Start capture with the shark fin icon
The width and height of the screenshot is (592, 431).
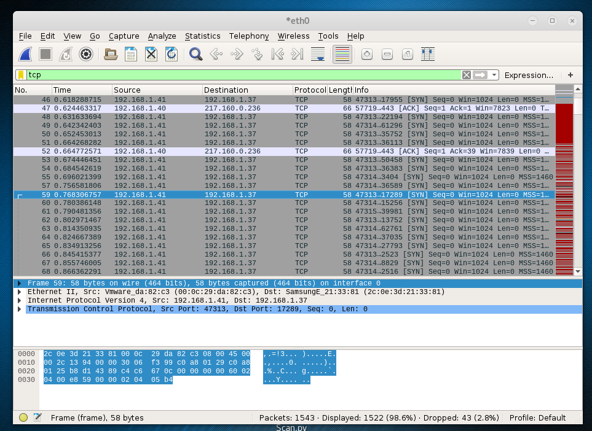25,54
